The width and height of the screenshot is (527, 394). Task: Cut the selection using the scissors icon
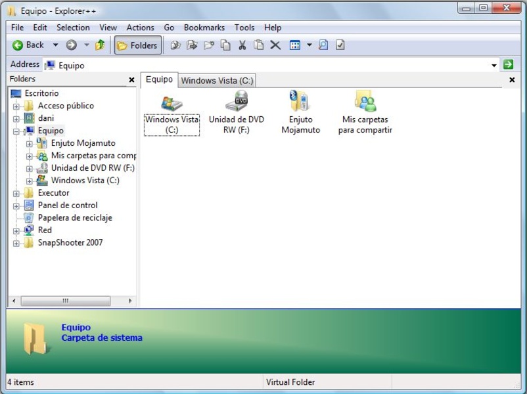pos(242,45)
